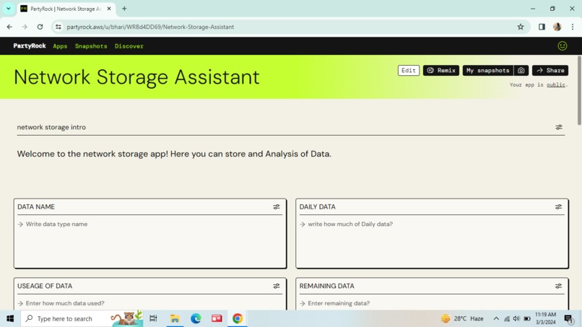Click the browser address bar URL

[150, 27]
